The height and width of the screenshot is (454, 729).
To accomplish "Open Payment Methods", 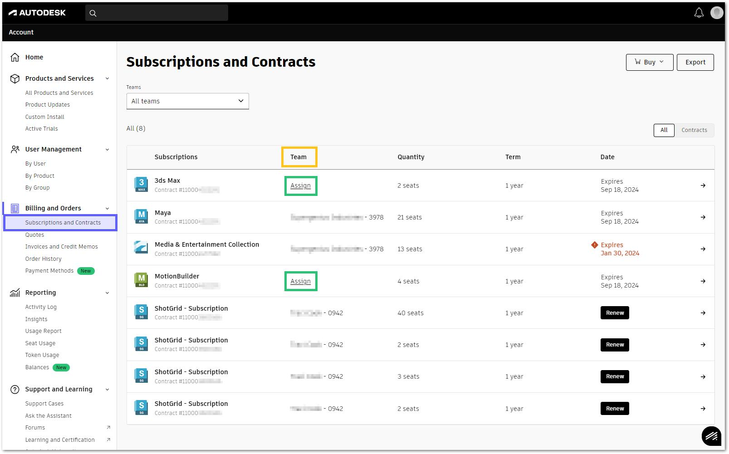I will (x=49, y=271).
